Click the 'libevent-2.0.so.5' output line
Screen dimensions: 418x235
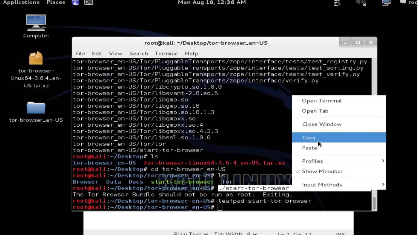click(145, 93)
